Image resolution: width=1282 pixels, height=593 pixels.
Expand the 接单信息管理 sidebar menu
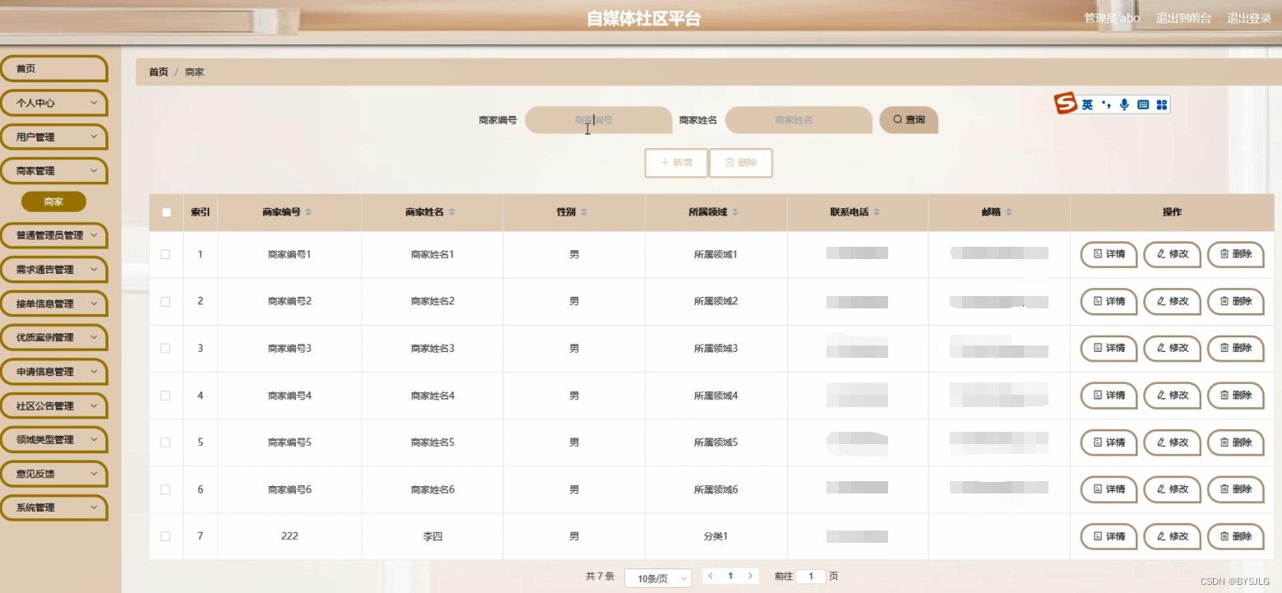pos(53,303)
